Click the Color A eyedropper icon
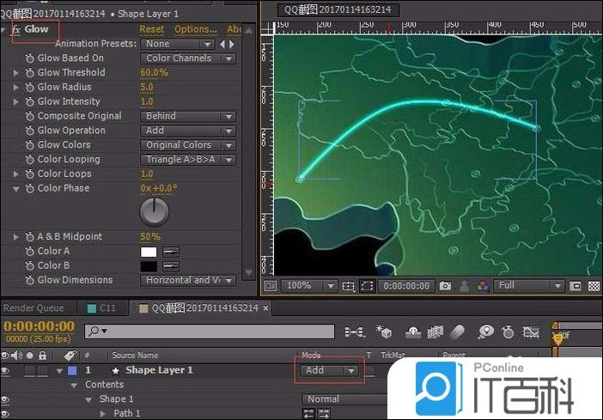 pyautogui.click(x=171, y=252)
